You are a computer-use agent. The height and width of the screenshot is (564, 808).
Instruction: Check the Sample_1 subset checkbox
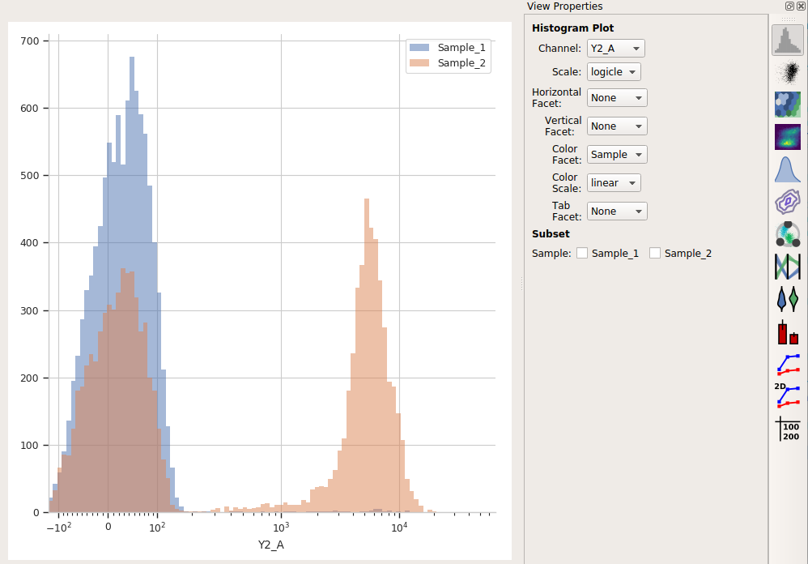click(582, 253)
